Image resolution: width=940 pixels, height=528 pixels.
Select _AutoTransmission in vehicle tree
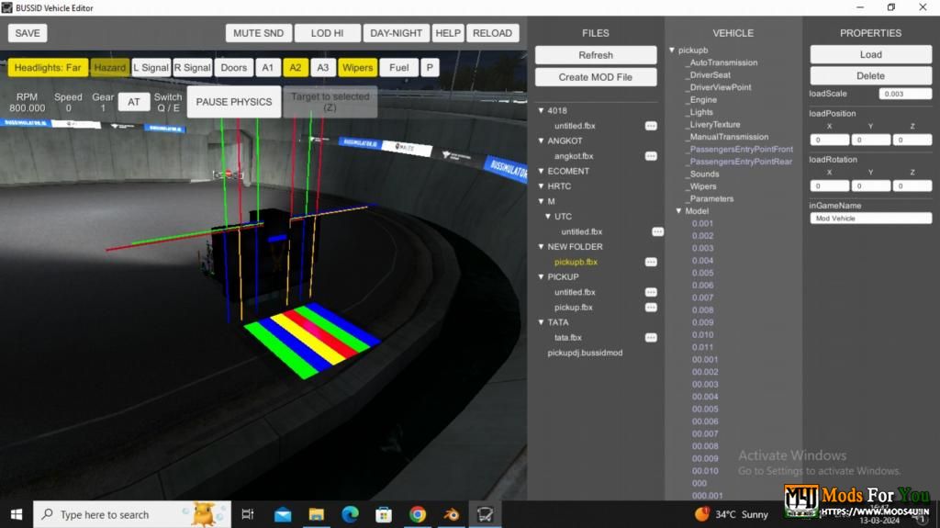click(x=722, y=62)
